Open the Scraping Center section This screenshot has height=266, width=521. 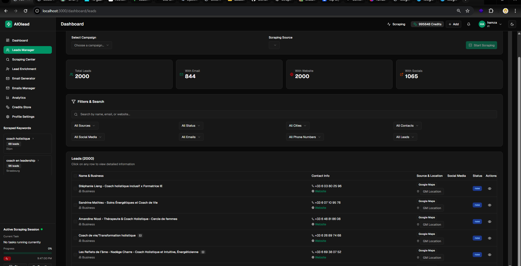point(24,59)
